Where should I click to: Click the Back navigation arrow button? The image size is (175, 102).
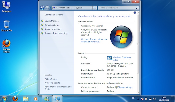[x=42, y=8]
